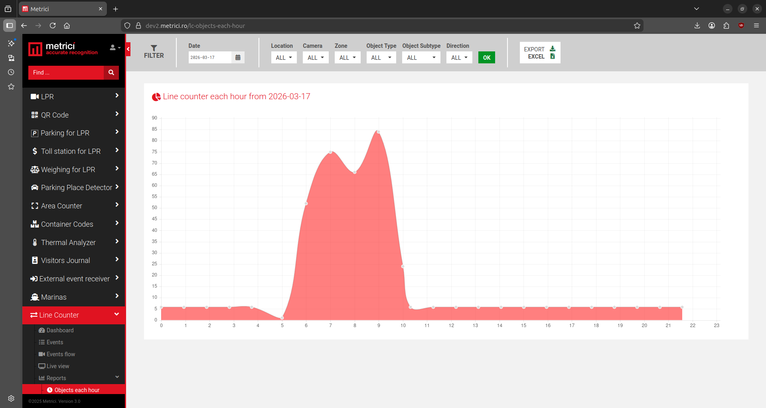This screenshot has width=766, height=408.
Task: Open Thermal Analyzer menu
Action: point(74,242)
